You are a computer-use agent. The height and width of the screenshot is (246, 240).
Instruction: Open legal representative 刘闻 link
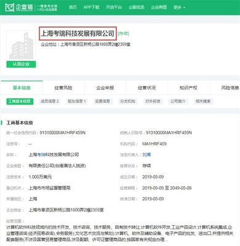click(x=146, y=155)
